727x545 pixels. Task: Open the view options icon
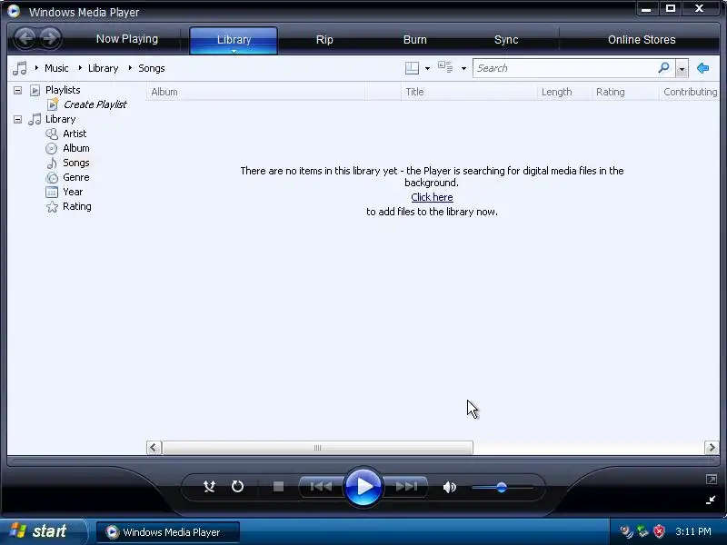coord(445,67)
